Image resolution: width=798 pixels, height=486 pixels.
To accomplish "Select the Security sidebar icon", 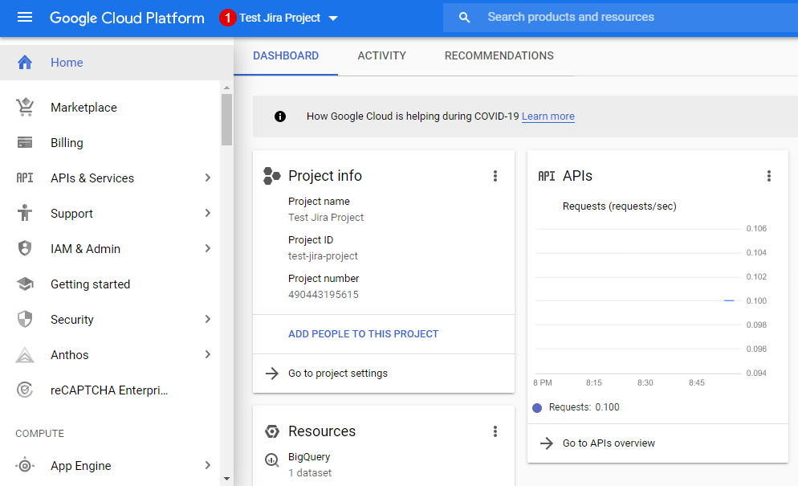I will tap(25, 319).
